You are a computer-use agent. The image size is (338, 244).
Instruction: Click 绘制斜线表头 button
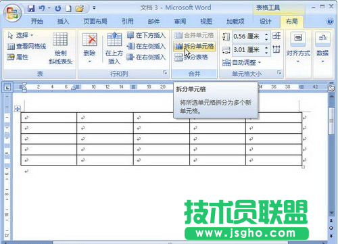[60, 49]
